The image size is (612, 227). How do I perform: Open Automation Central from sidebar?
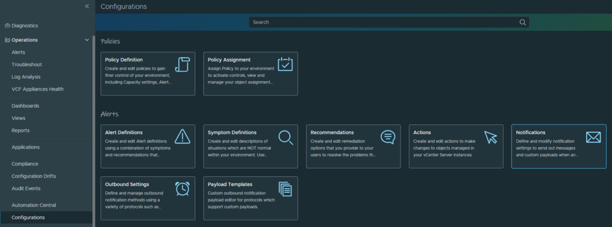coord(33,205)
